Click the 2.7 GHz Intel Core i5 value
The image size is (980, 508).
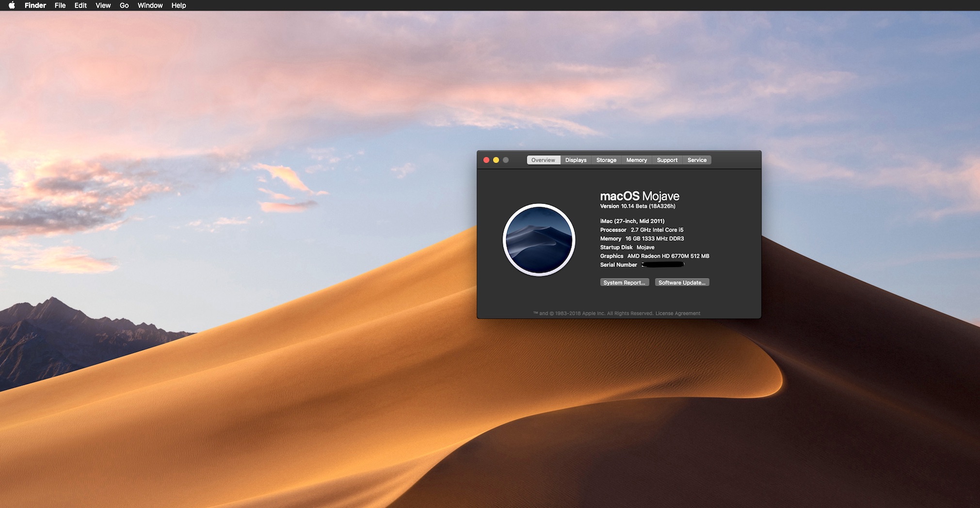(657, 230)
